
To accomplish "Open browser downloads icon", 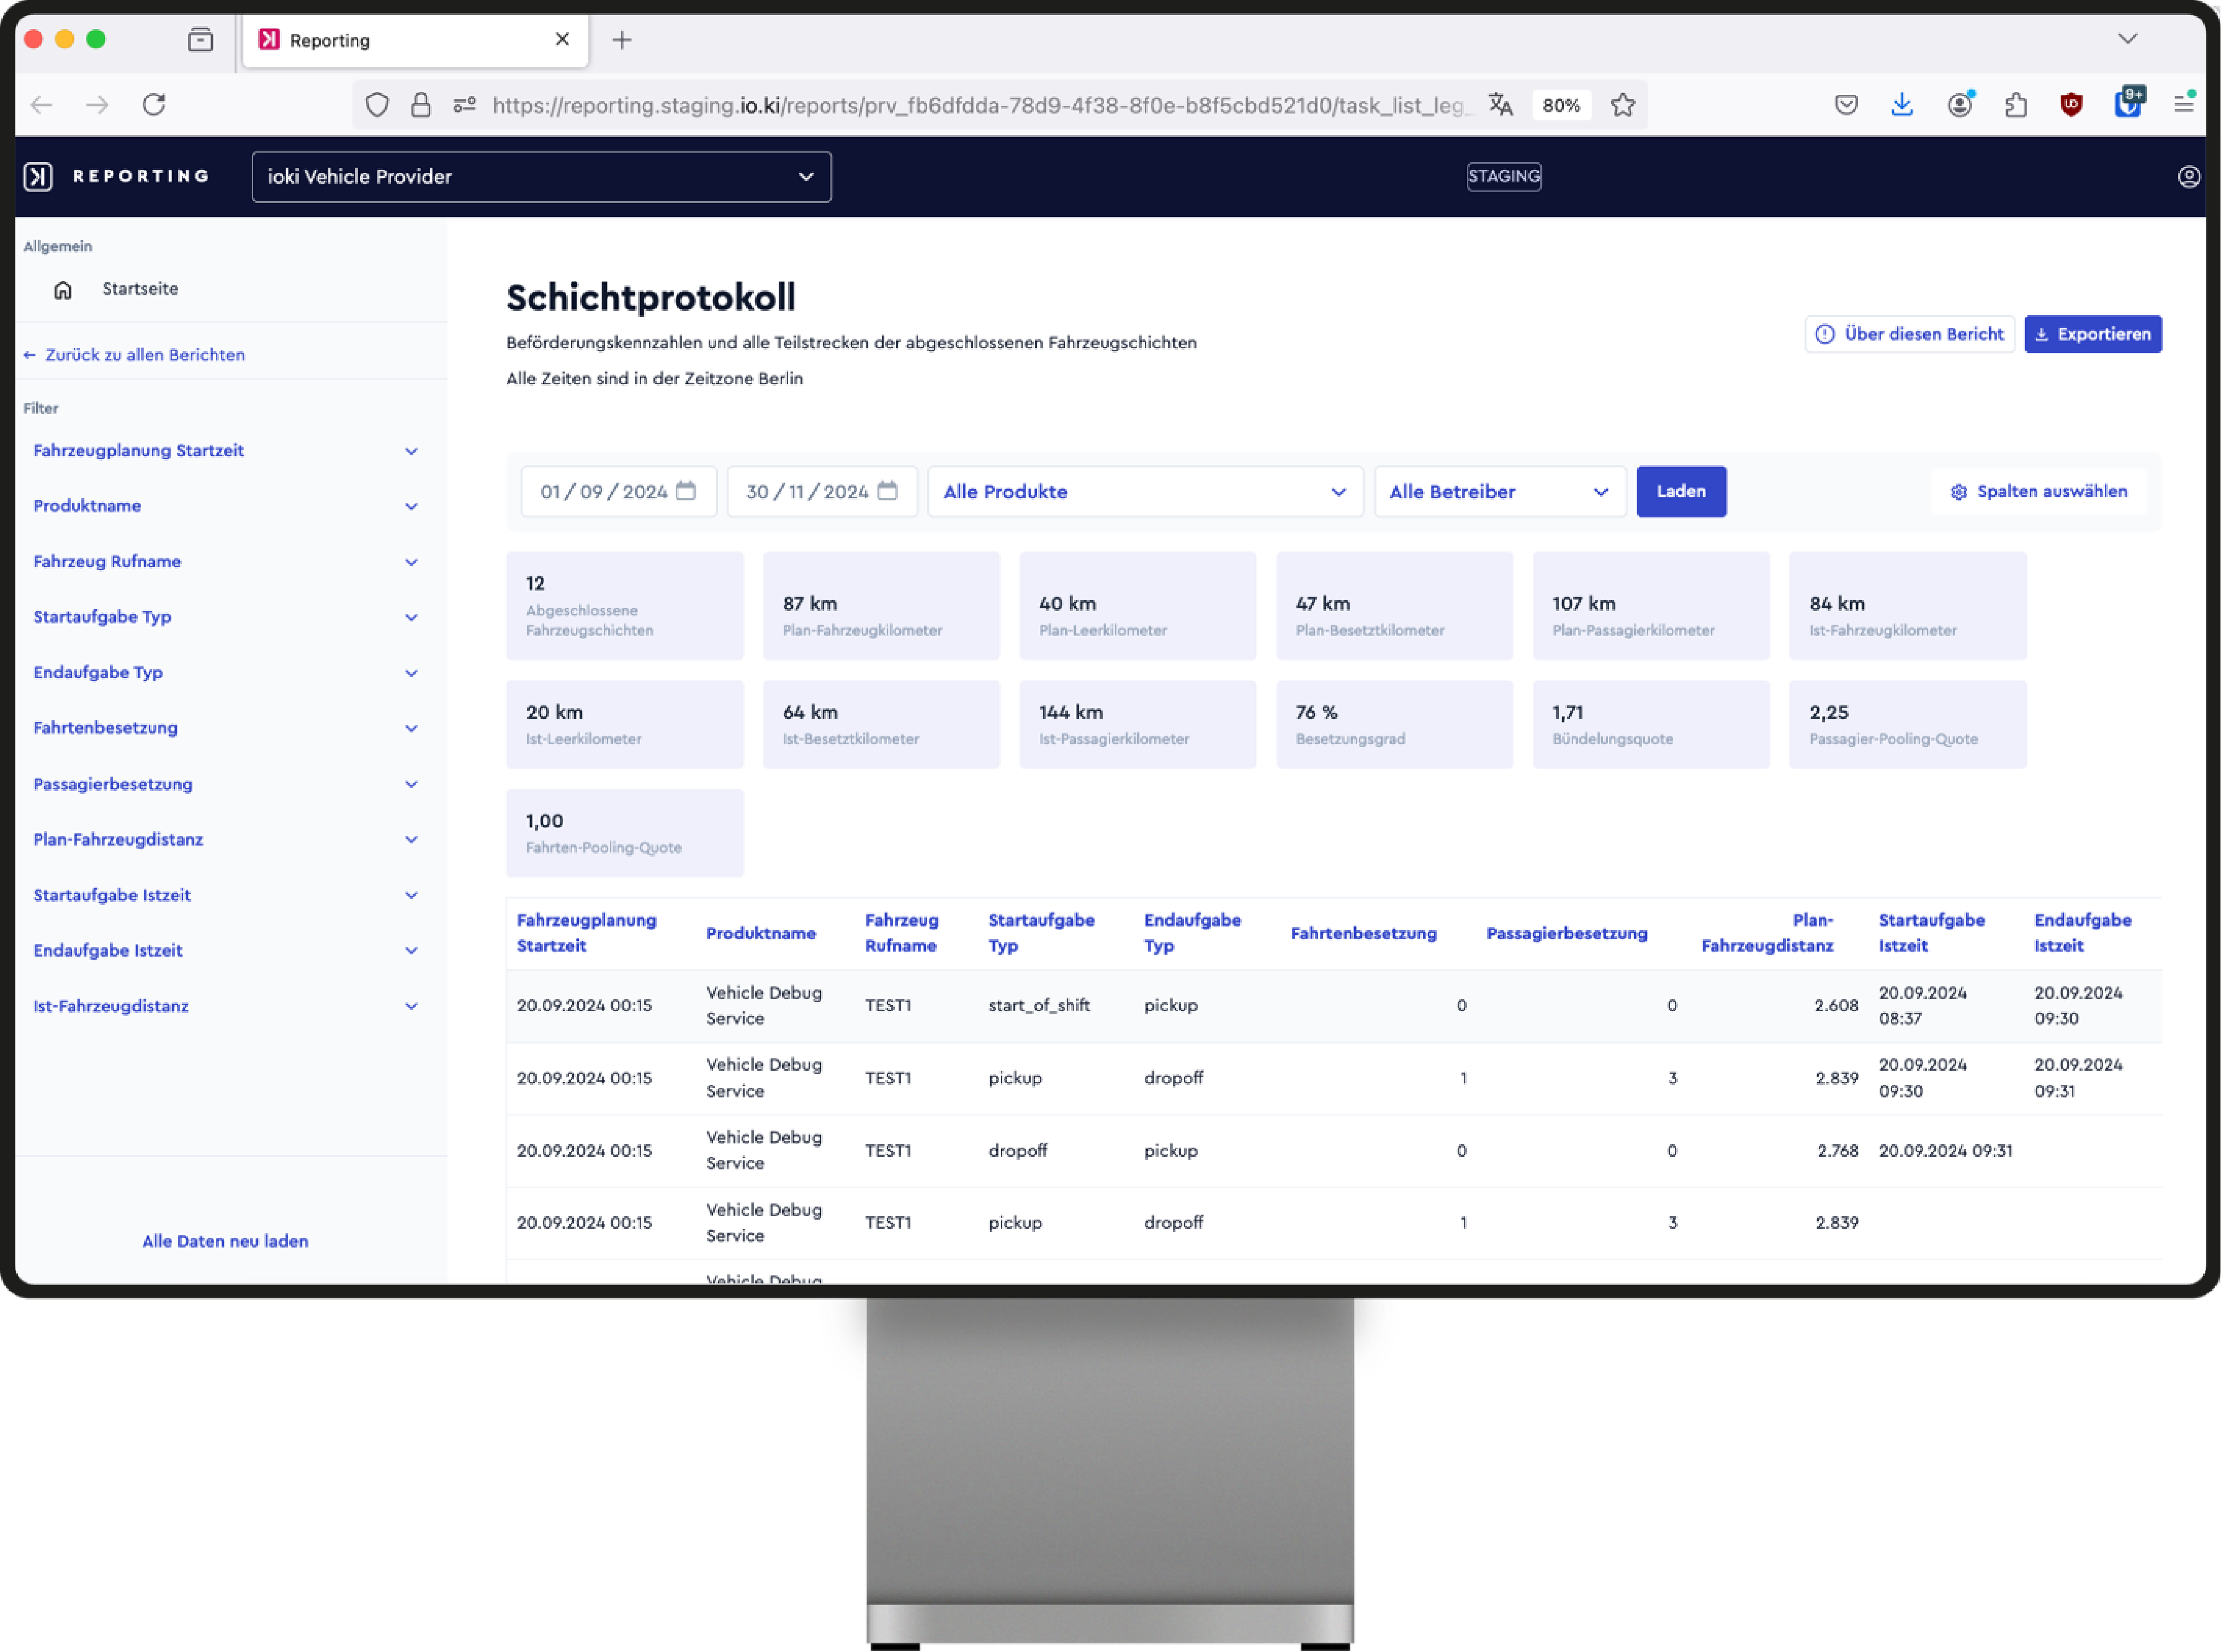I will [1902, 104].
